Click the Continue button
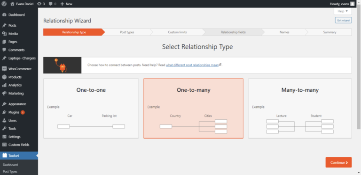The width and height of the screenshot is (361, 175). point(338,162)
